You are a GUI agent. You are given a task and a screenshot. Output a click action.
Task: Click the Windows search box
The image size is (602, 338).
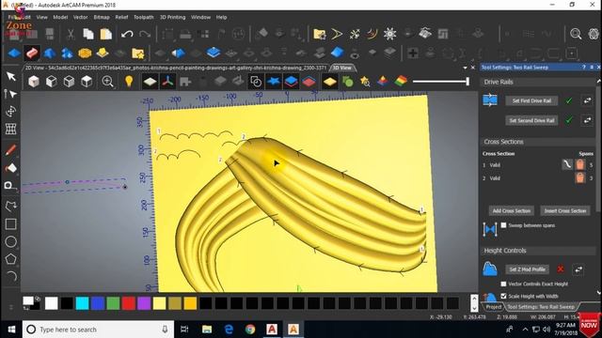click(98, 330)
